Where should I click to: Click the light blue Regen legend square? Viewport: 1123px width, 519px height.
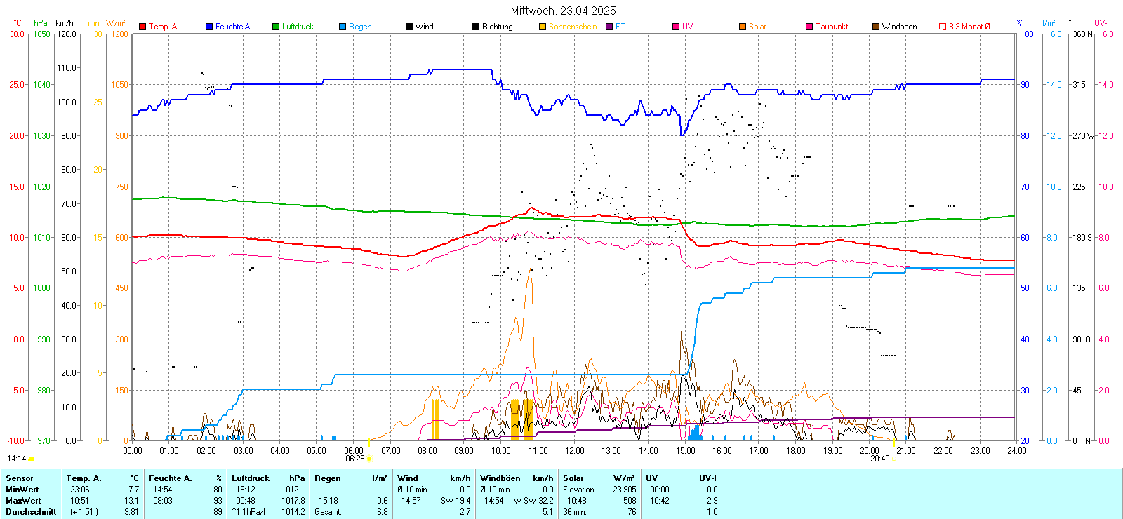(x=343, y=27)
